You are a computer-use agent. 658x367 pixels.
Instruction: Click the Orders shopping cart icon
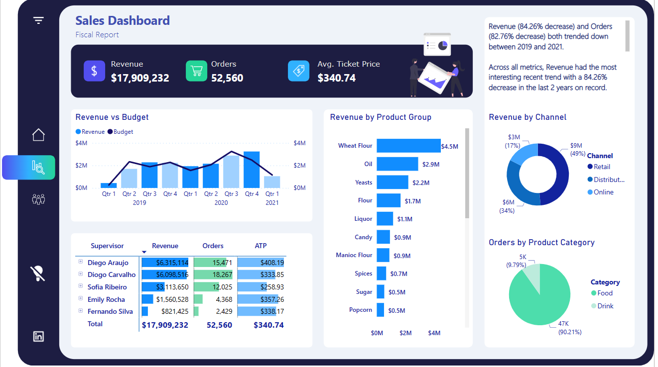click(196, 71)
